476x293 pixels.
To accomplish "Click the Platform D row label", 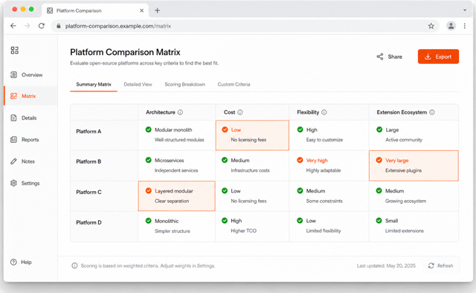I will [x=89, y=222].
